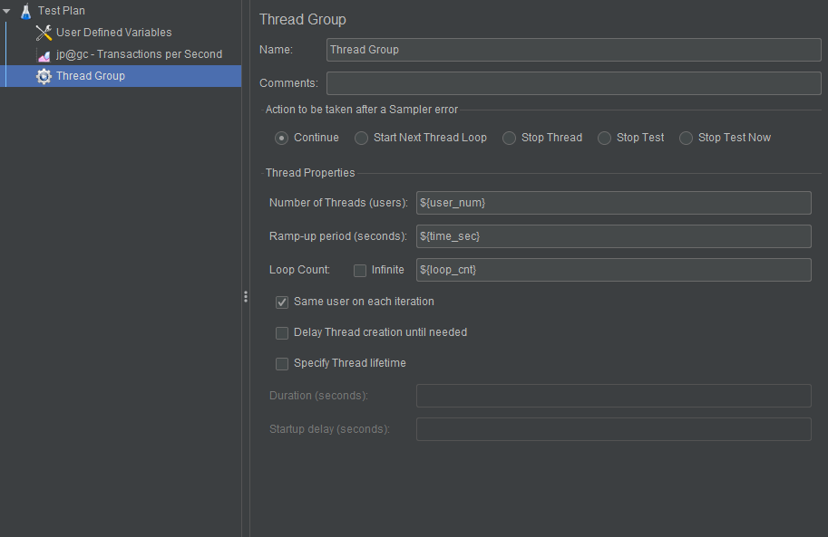Image resolution: width=828 pixels, height=537 pixels.
Task: Click the panel splitter handle dots
Action: pos(246,296)
